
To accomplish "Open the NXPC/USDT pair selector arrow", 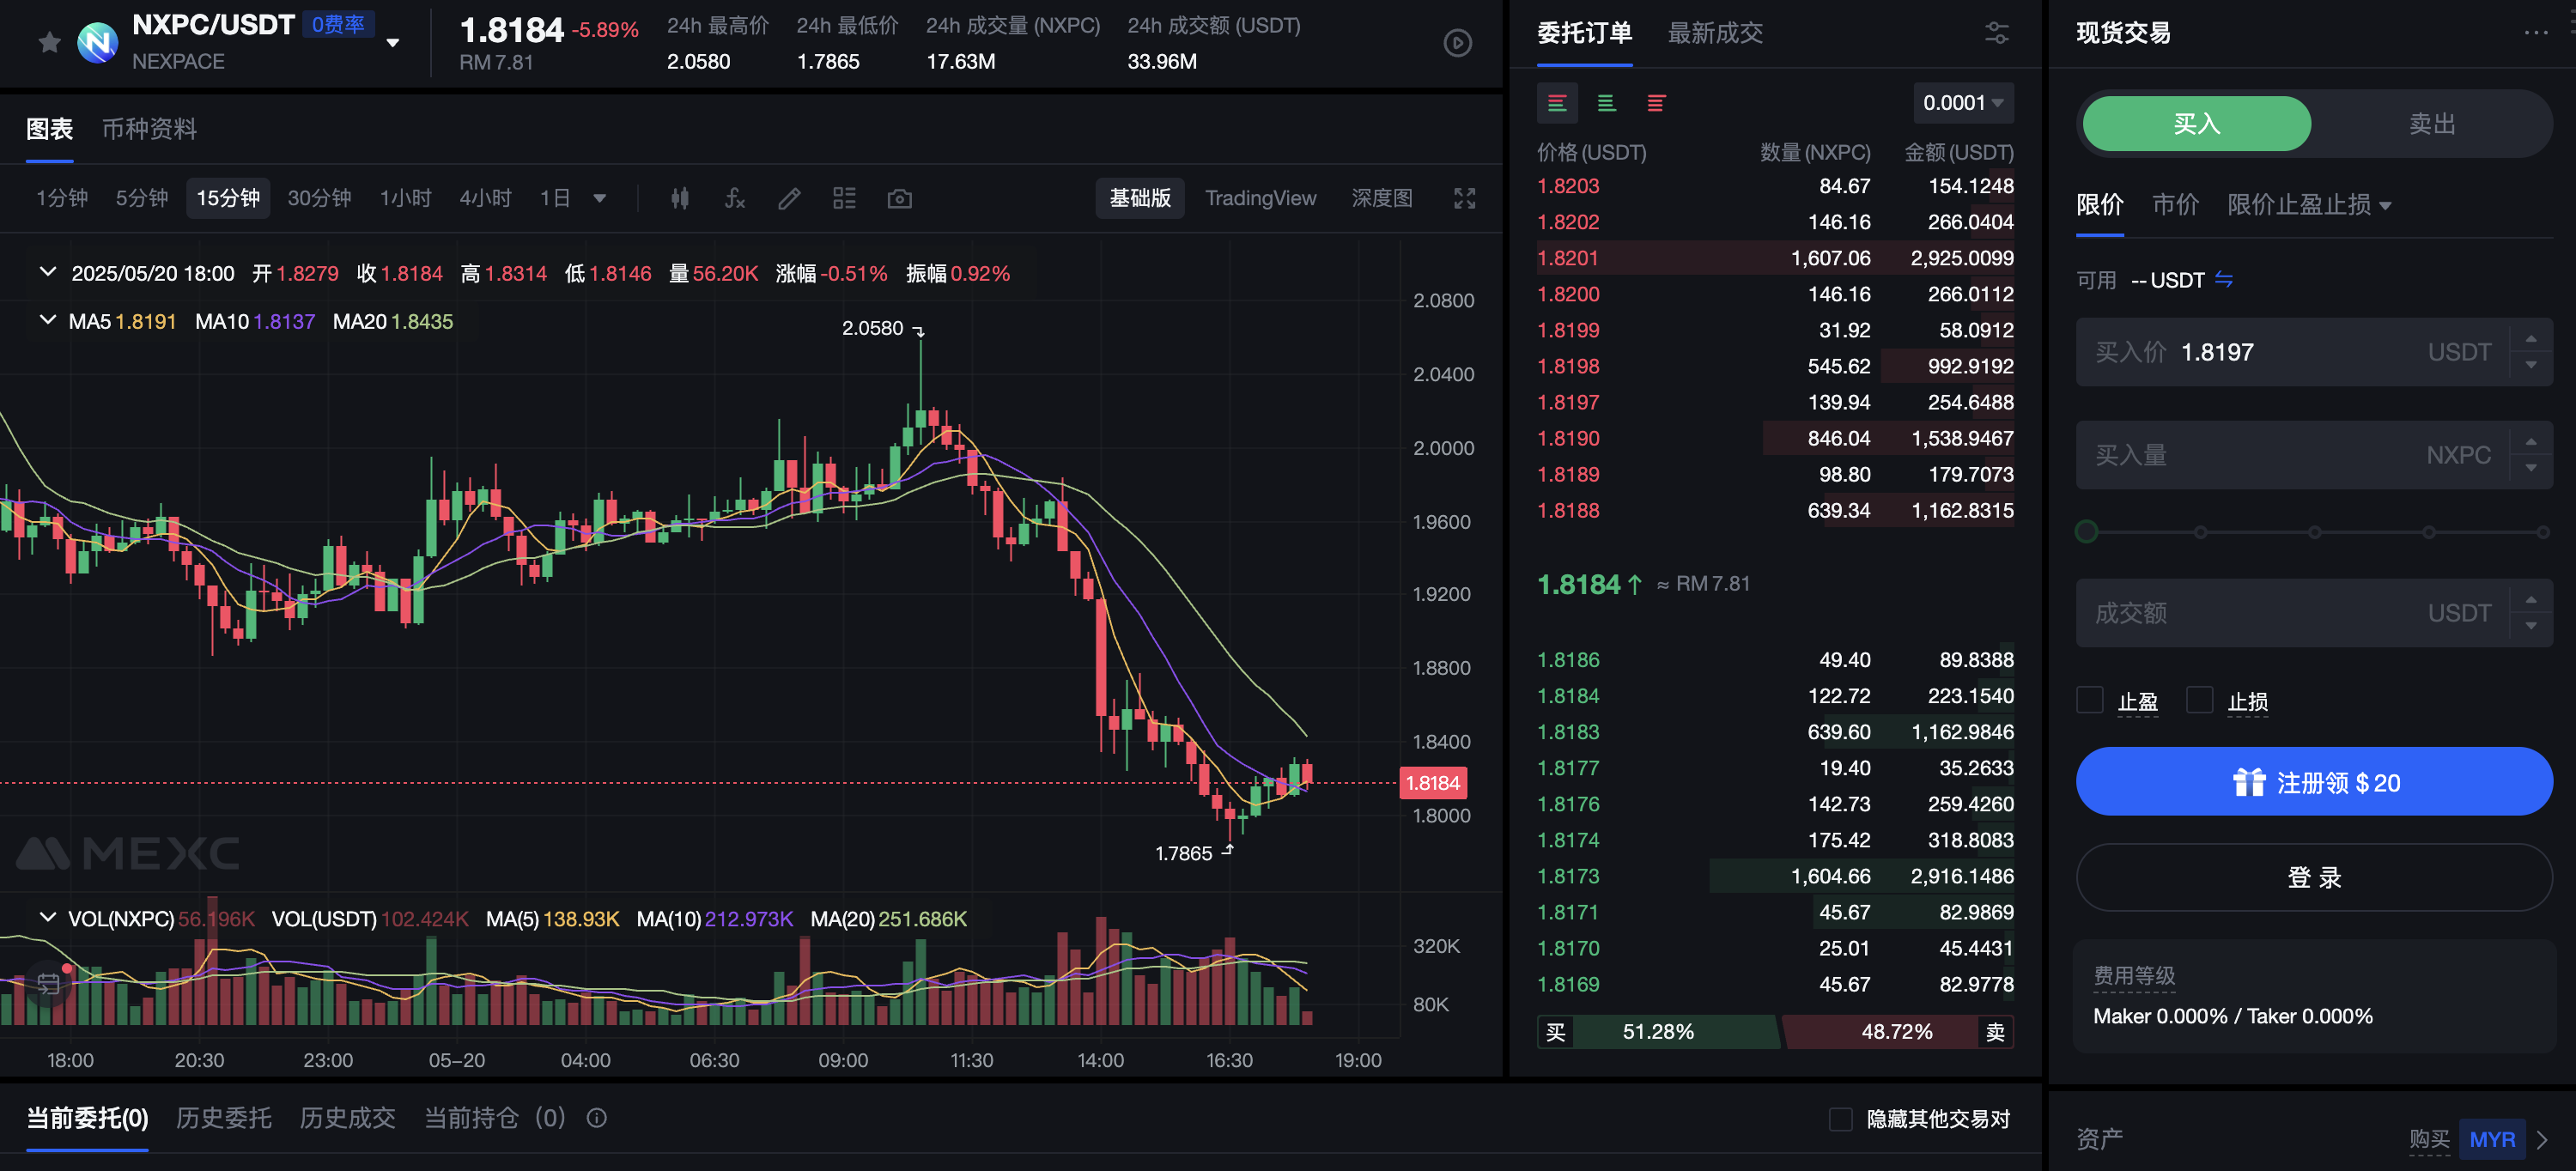I will 393,43.
